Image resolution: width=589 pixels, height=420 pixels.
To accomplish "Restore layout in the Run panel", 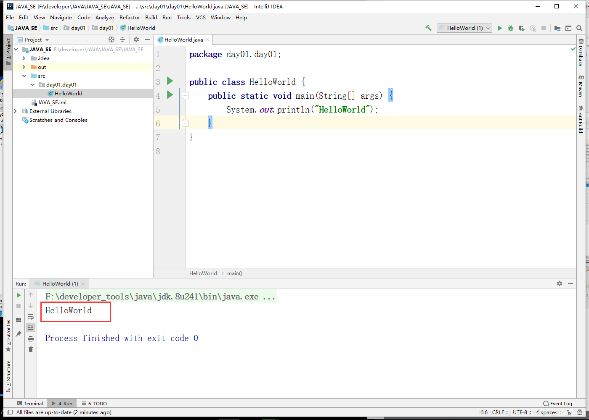I will 19,320.
